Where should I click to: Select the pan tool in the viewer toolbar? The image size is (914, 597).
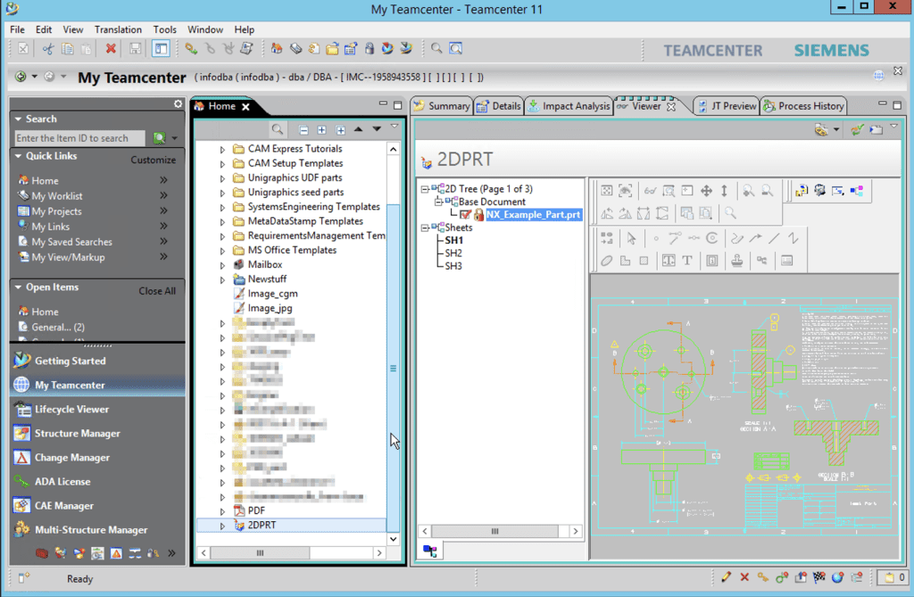pos(704,191)
